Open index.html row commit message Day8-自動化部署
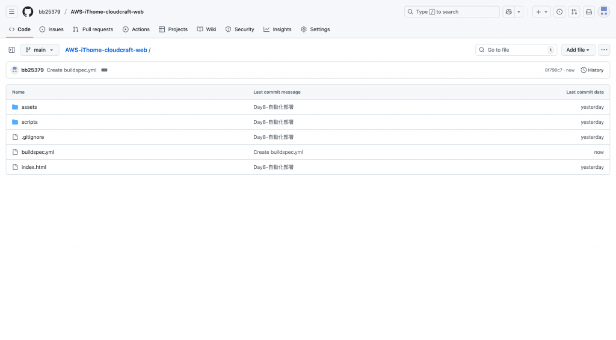Image resolution: width=616 pixels, height=340 pixels. (274, 167)
